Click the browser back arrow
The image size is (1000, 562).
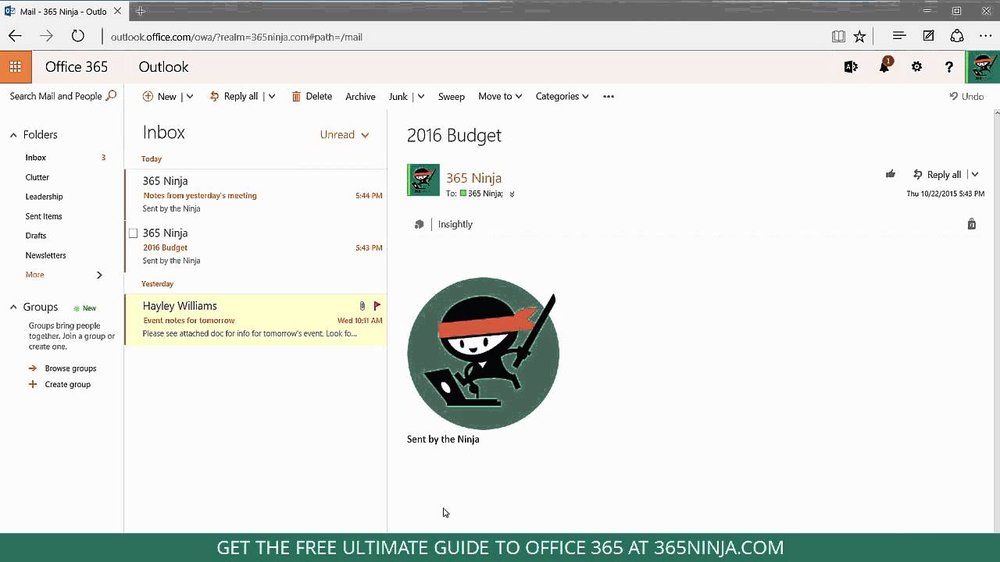[x=15, y=36]
